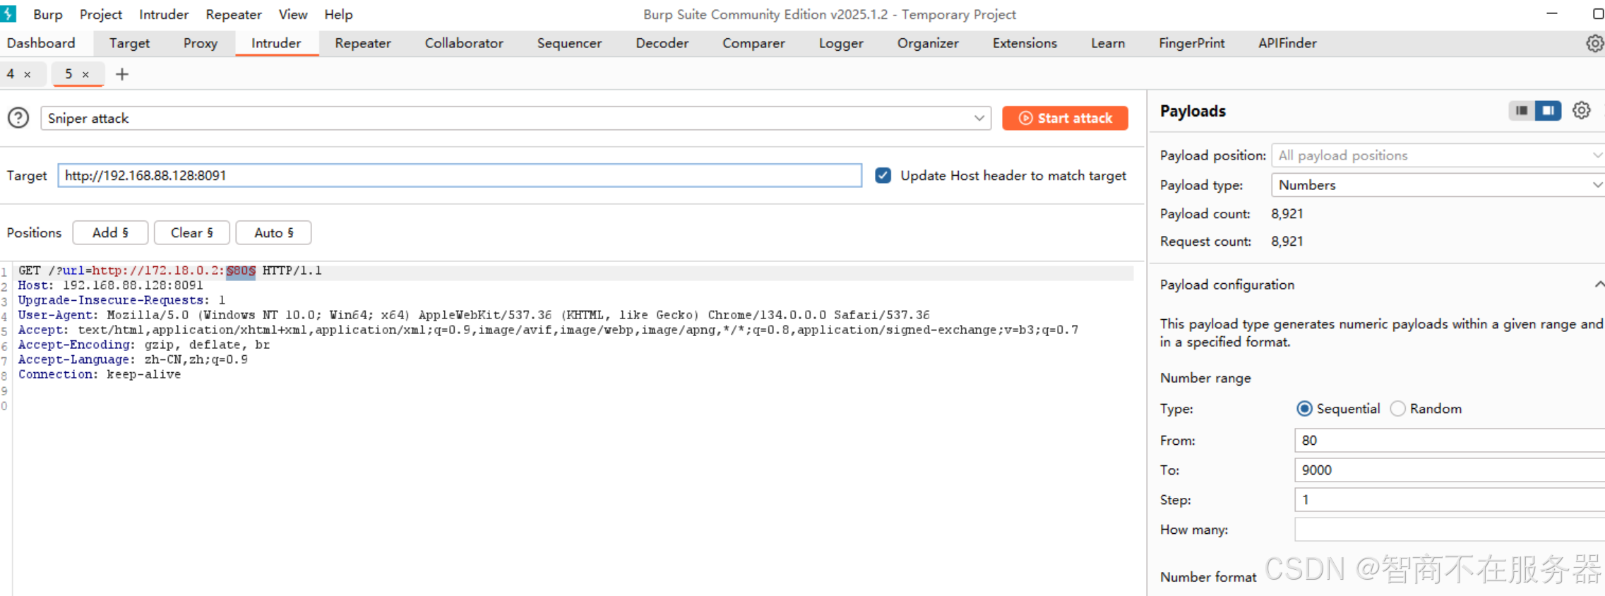
Task: Switch to right panel layout icon
Action: click(x=1548, y=111)
